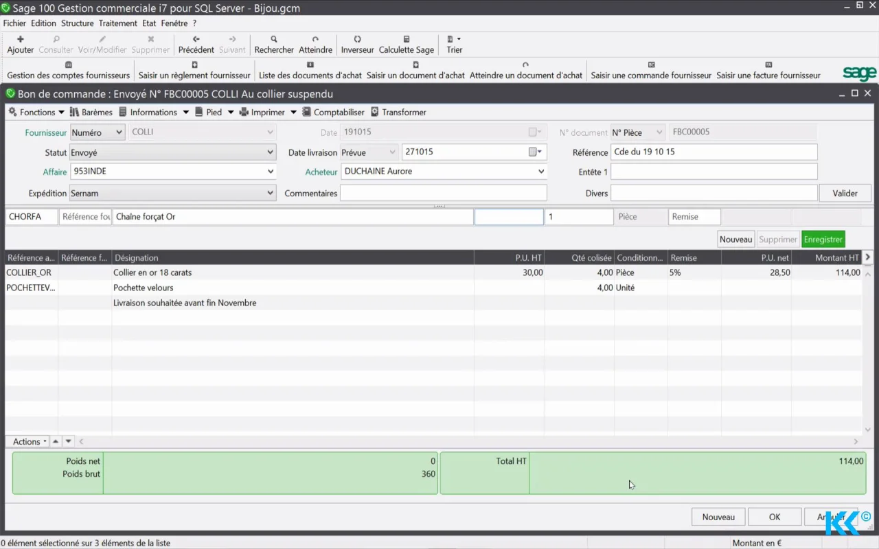Open Atteindre un document d'achat
Viewport: 879px width, 549px height.
tap(526, 71)
